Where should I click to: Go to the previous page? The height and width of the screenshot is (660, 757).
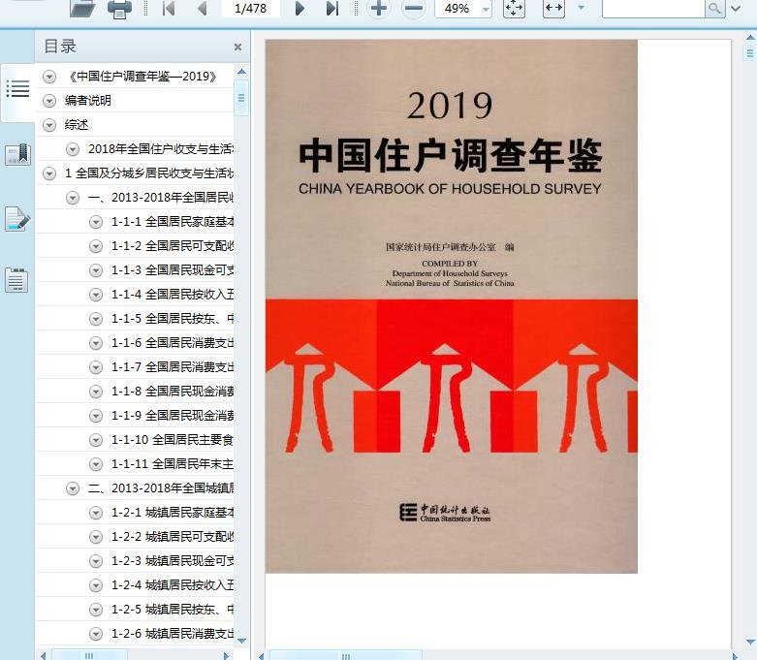pyautogui.click(x=203, y=8)
